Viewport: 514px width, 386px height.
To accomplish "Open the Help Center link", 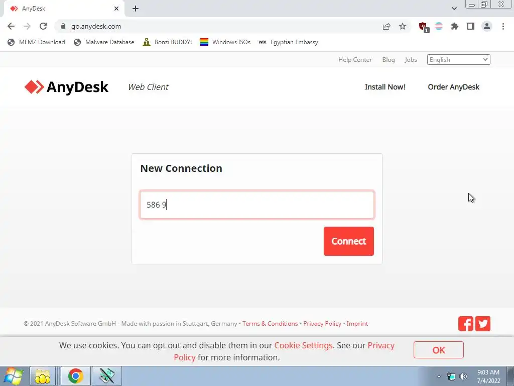I will (355, 60).
